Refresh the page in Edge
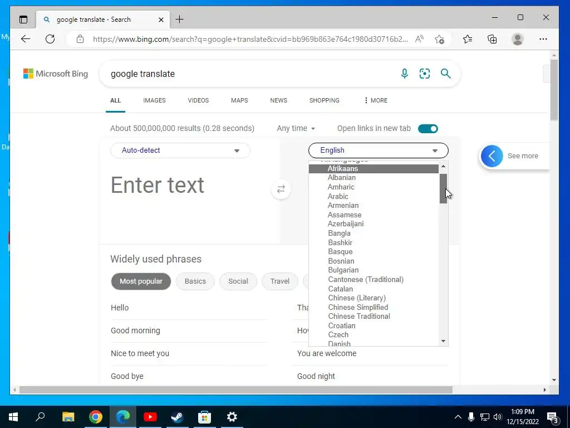This screenshot has height=428, width=570. coord(50,39)
